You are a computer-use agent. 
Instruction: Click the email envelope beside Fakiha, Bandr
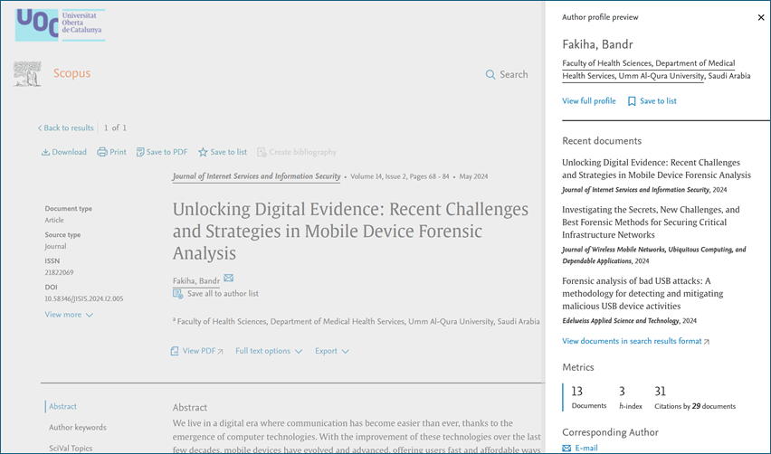point(229,279)
